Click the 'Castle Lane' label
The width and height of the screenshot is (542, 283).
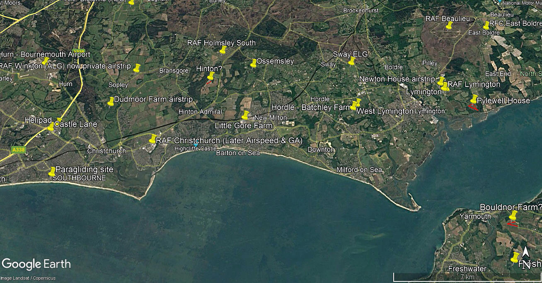coord(76,124)
